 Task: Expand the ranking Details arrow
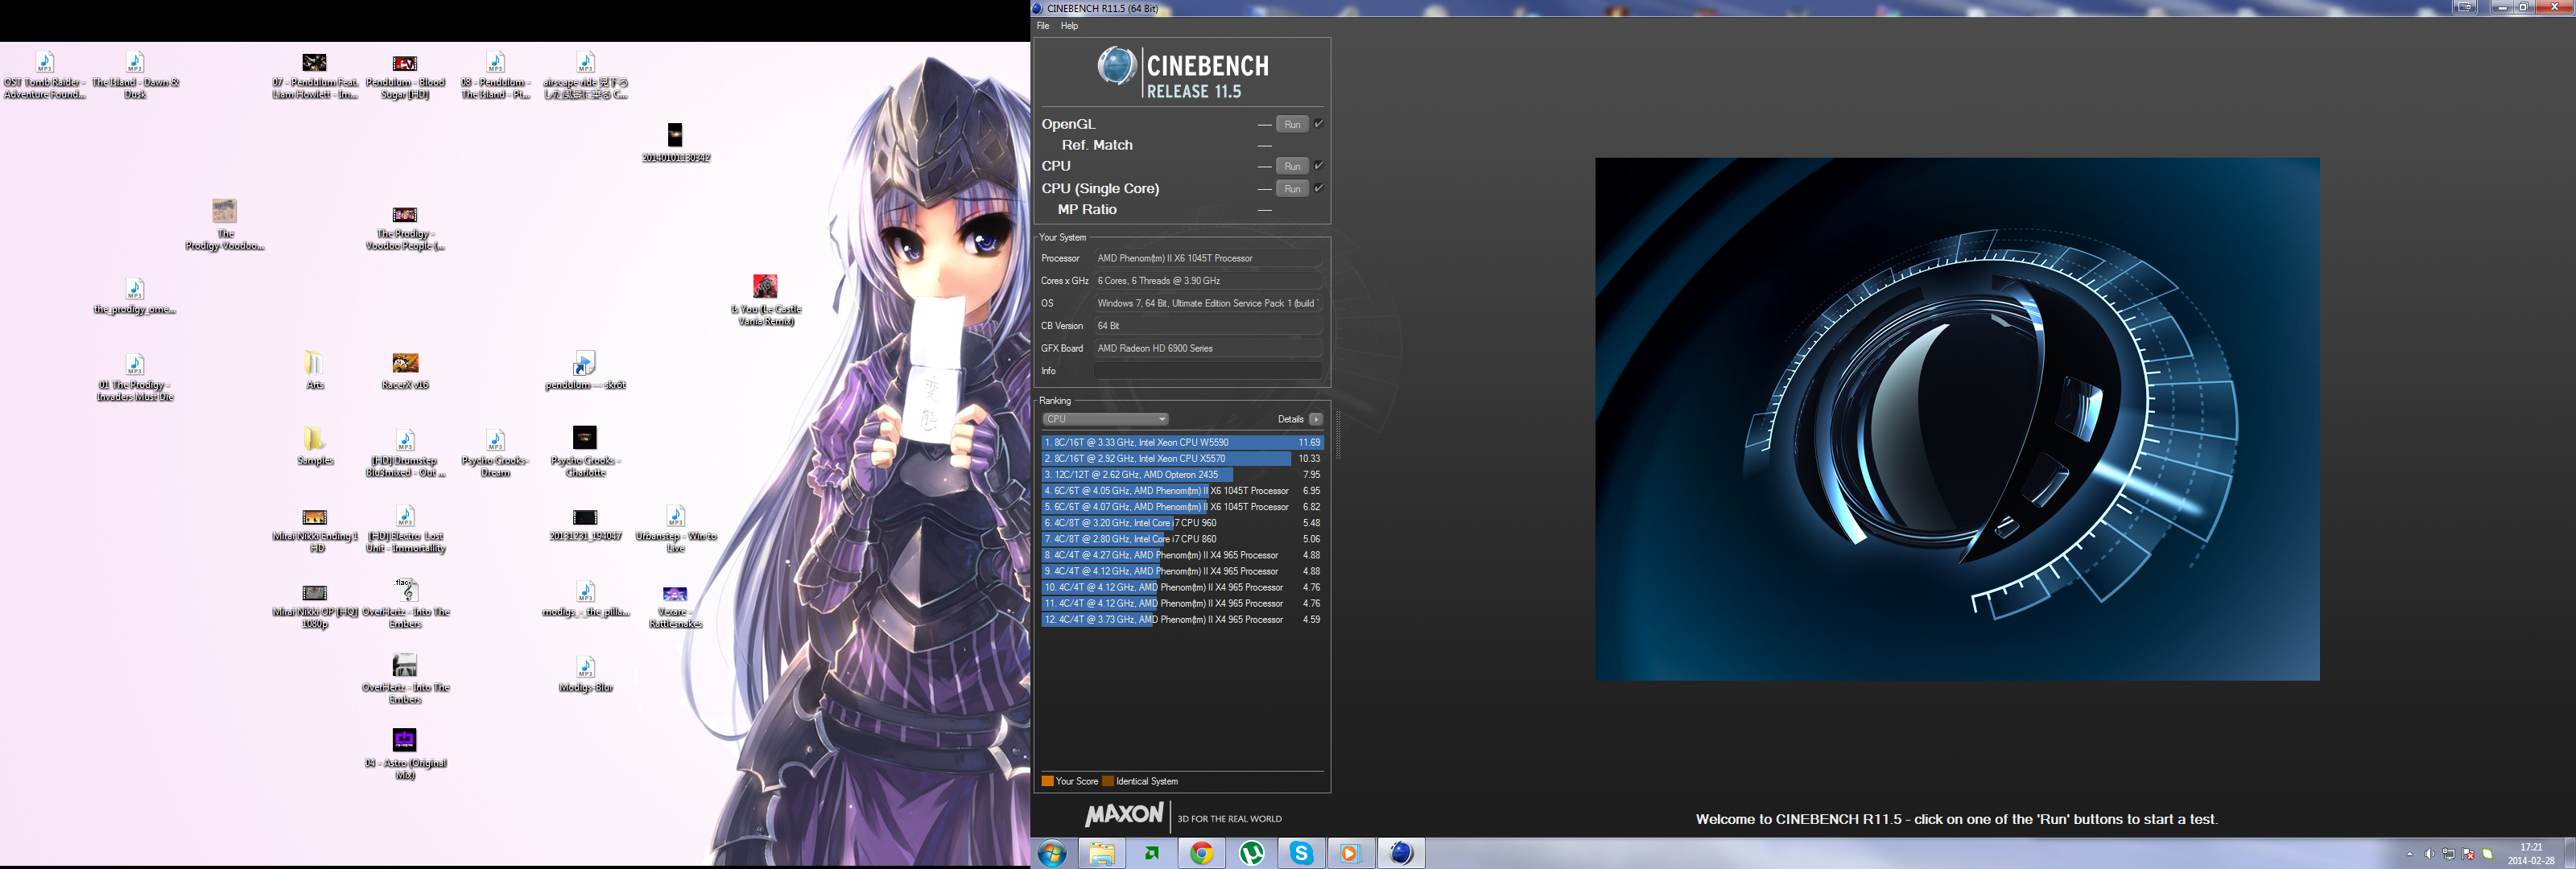click(x=1316, y=419)
